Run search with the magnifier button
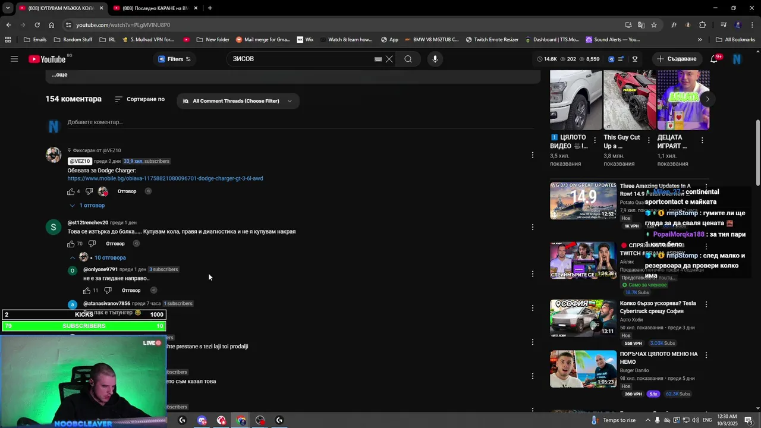 pos(408,59)
